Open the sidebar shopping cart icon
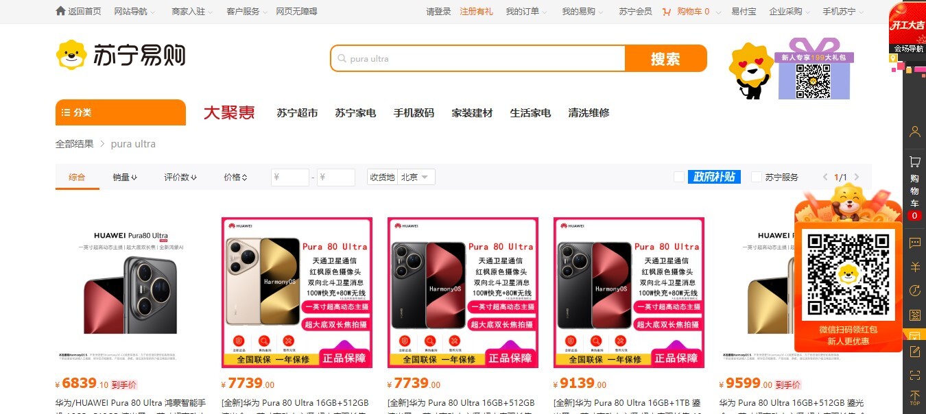 (x=914, y=162)
